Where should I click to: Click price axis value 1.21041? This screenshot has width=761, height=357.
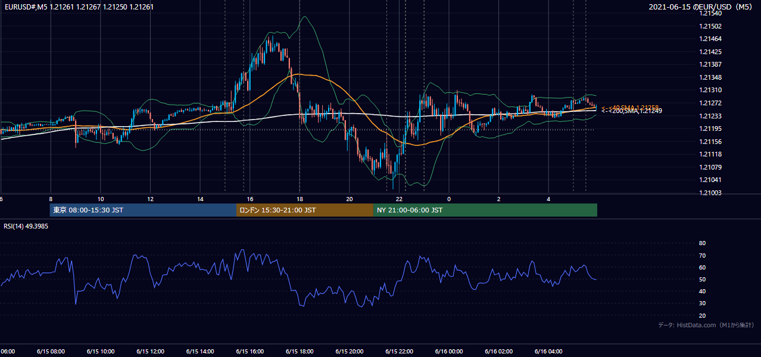pyautogui.click(x=710, y=180)
